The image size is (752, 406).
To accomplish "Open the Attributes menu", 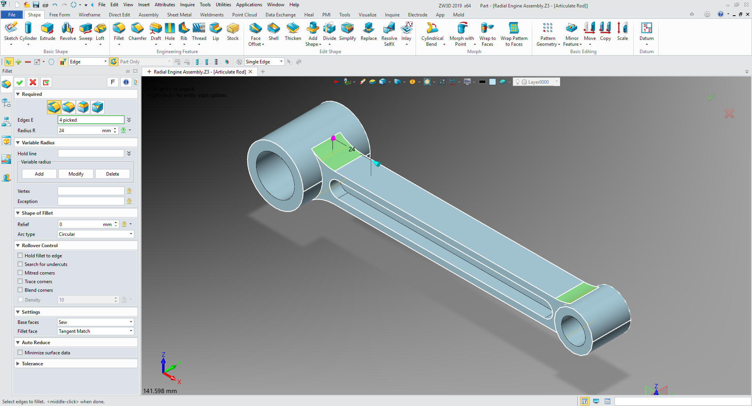I will coord(164,5).
